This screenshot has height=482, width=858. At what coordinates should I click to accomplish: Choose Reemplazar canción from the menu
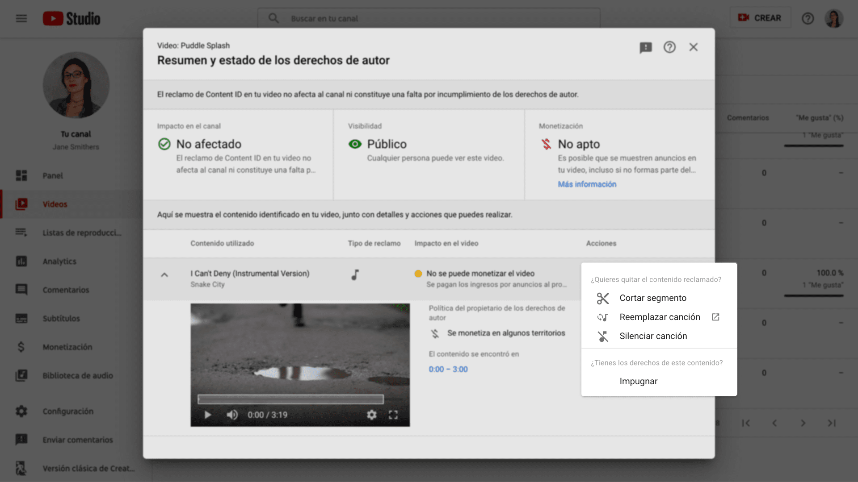tap(660, 317)
